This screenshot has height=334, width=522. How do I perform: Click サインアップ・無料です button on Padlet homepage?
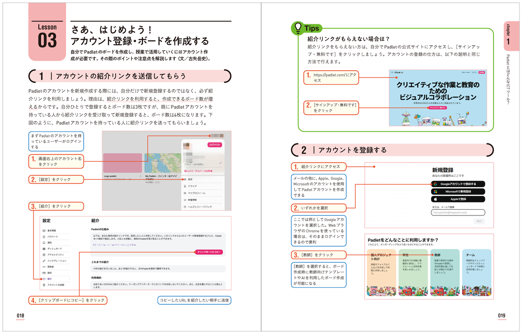tap(438, 108)
